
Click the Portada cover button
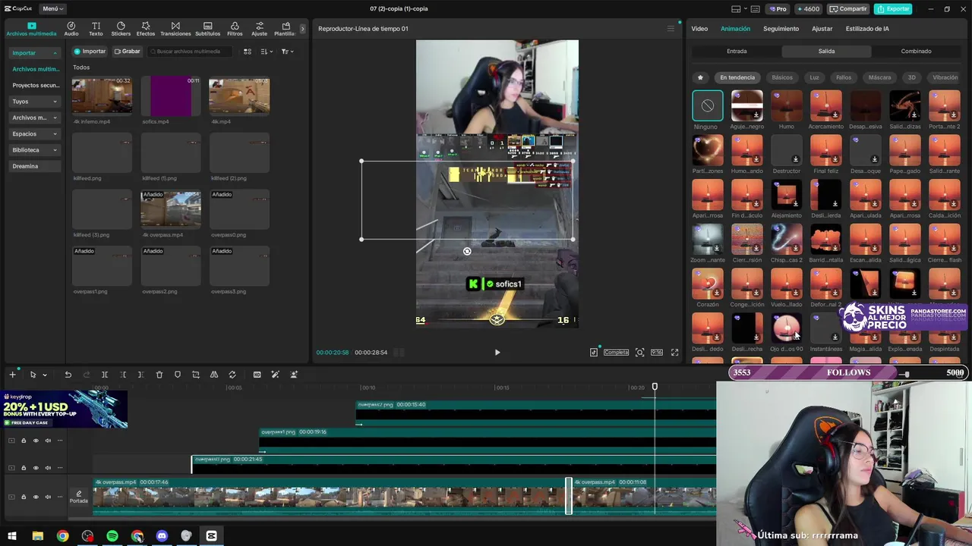pyautogui.click(x=79, y=497)
